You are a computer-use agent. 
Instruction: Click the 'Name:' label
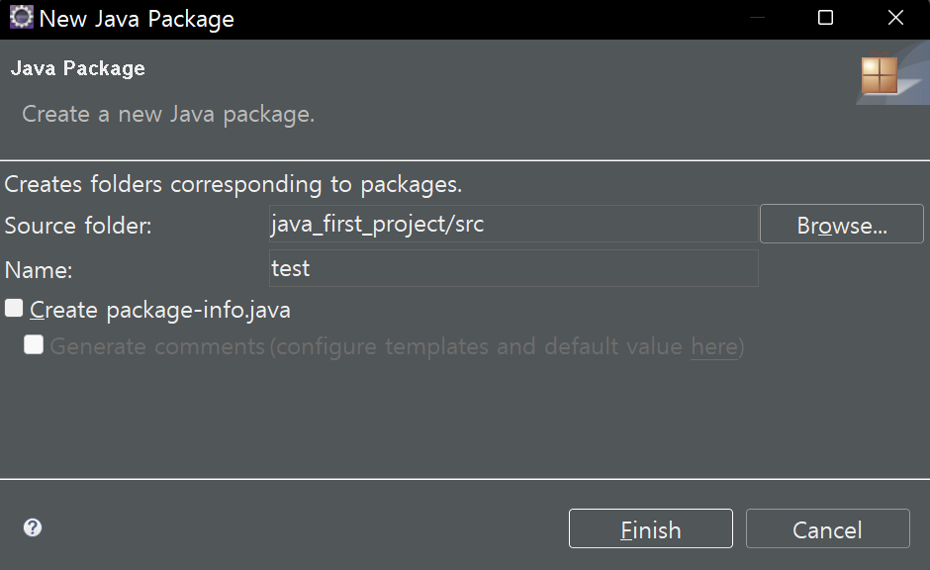click(39, 270)
